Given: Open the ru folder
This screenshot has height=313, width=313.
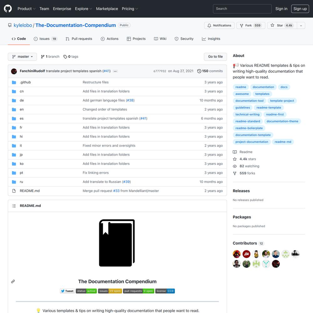Looking at the screenshot, I should (21, 182).
